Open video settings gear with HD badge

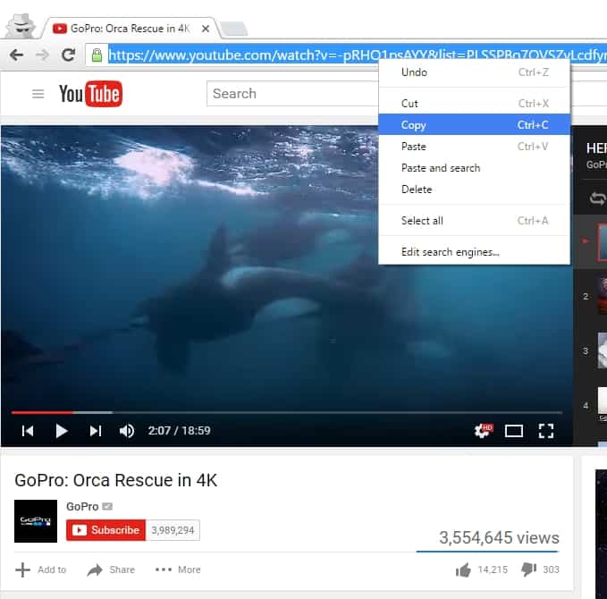(483, 431)
